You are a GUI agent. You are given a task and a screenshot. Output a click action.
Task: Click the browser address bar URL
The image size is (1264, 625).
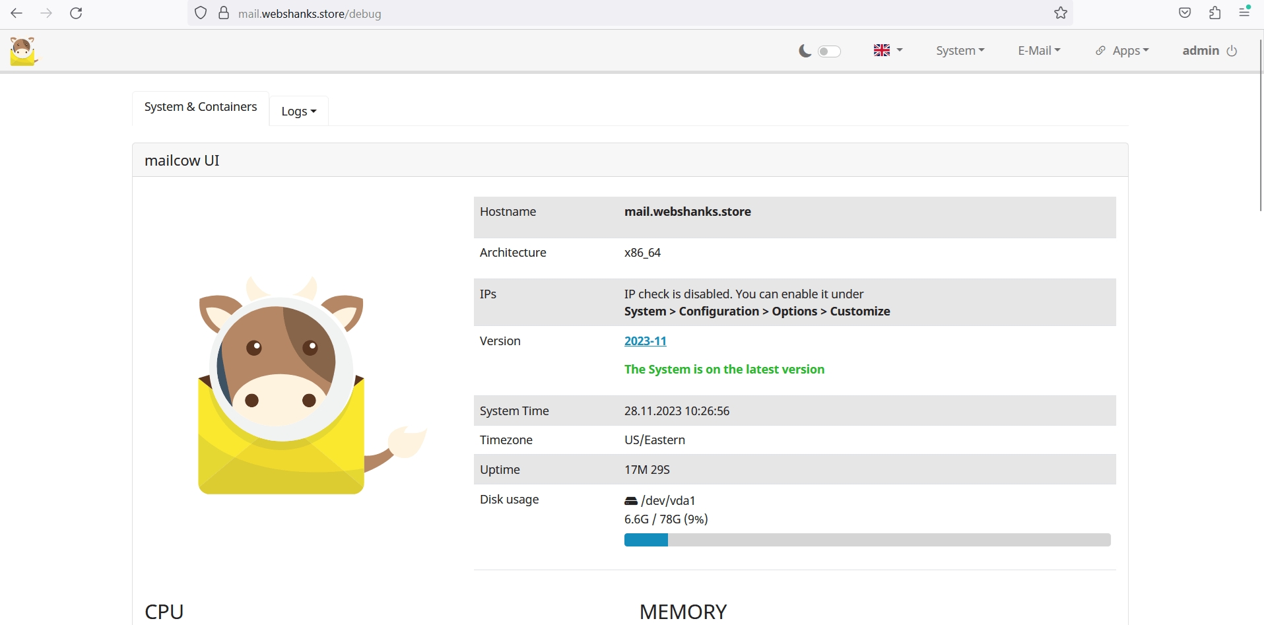pos(310,14)
